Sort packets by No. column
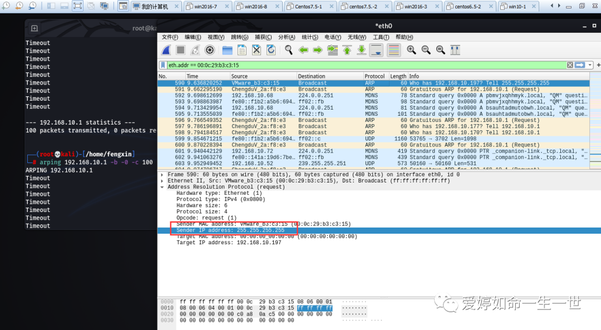The image size is (601, 330). (171, 76)
